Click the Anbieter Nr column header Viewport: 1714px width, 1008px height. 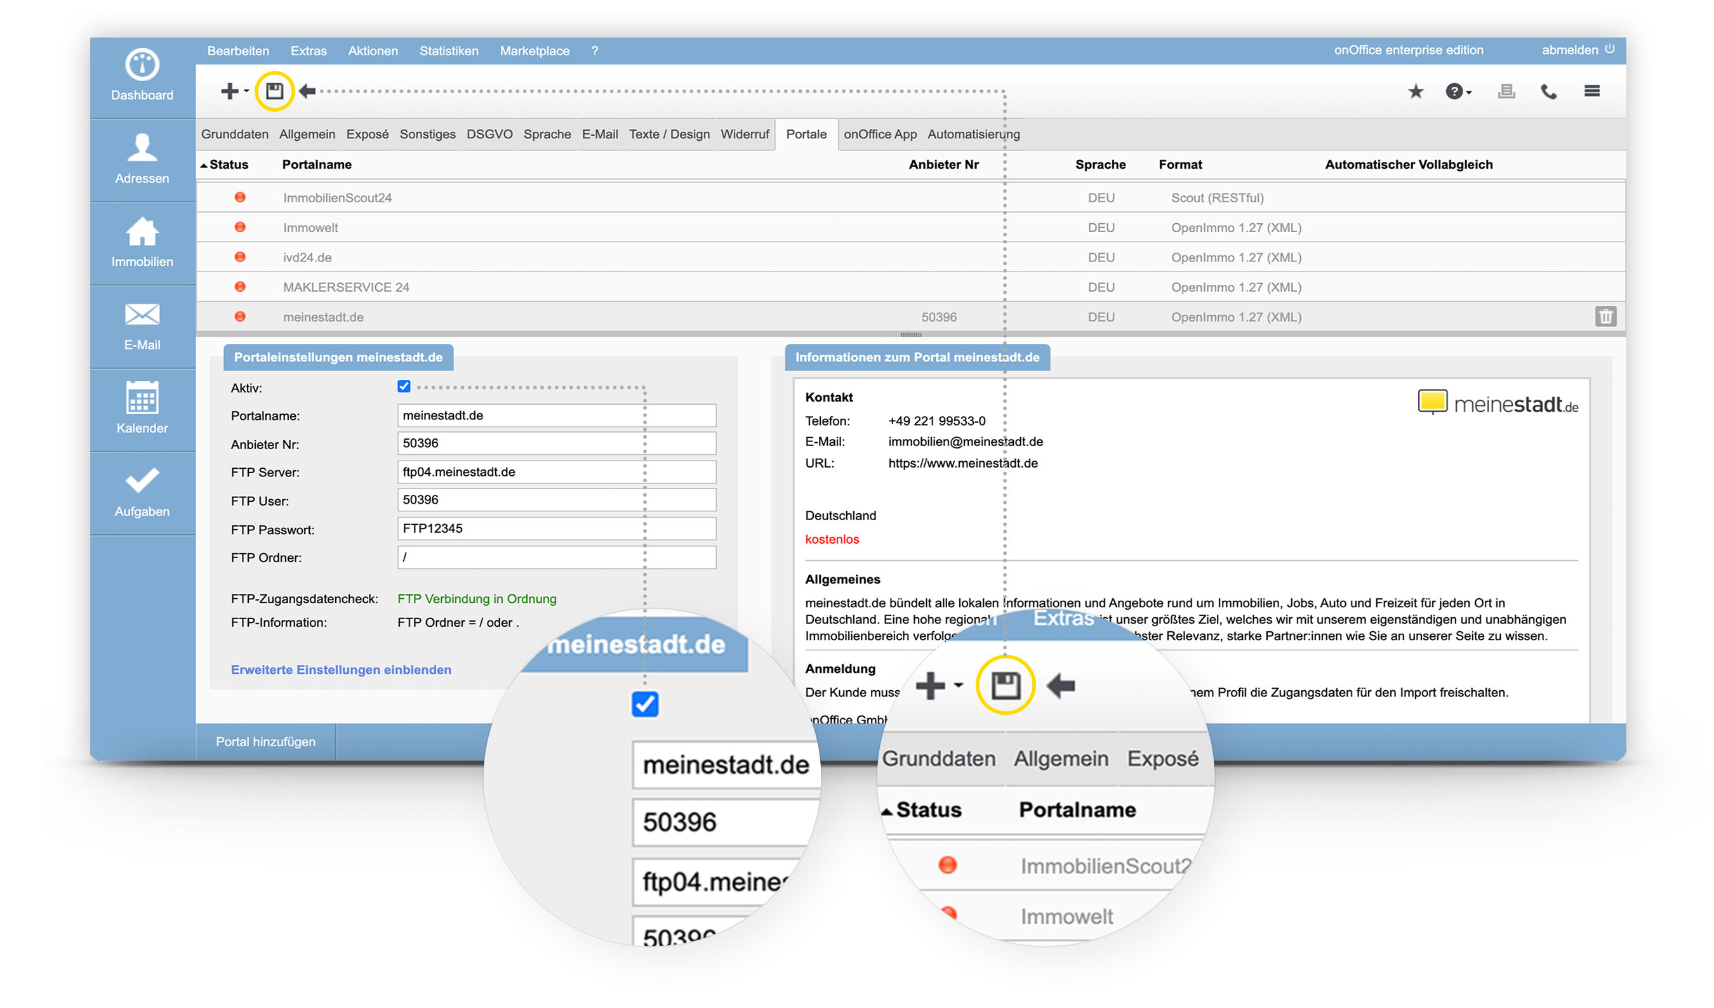pyautogui.click(x=943, y=164)
